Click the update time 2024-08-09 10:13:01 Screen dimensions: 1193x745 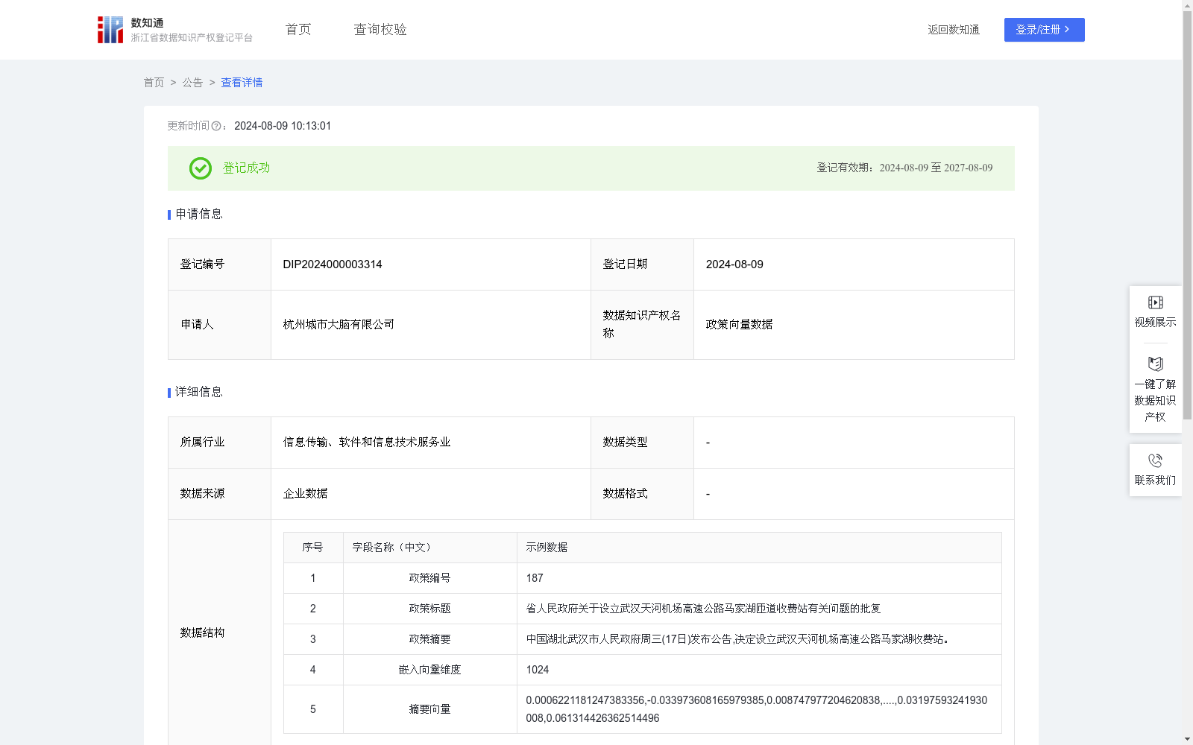coord(283,126)
